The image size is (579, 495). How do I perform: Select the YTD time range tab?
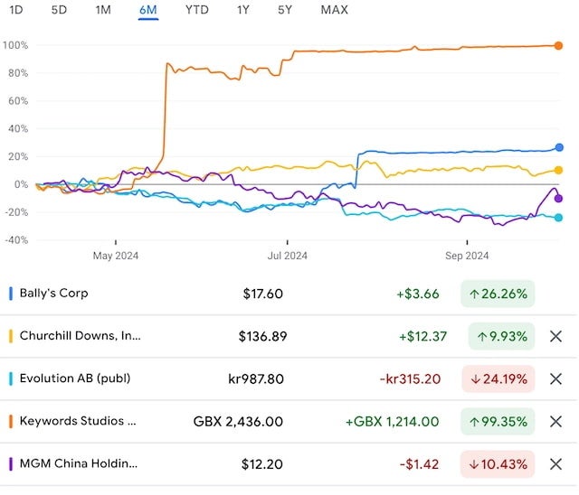tap(196, 10)
